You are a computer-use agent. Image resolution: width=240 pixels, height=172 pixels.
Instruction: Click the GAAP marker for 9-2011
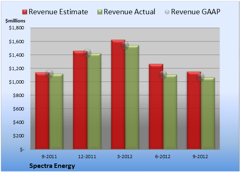(x=49, y=74)
